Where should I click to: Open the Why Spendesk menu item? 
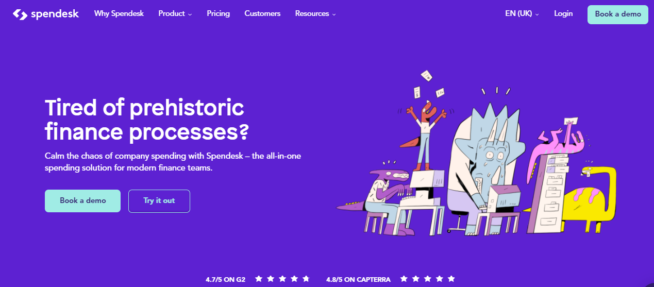[119, 14]
